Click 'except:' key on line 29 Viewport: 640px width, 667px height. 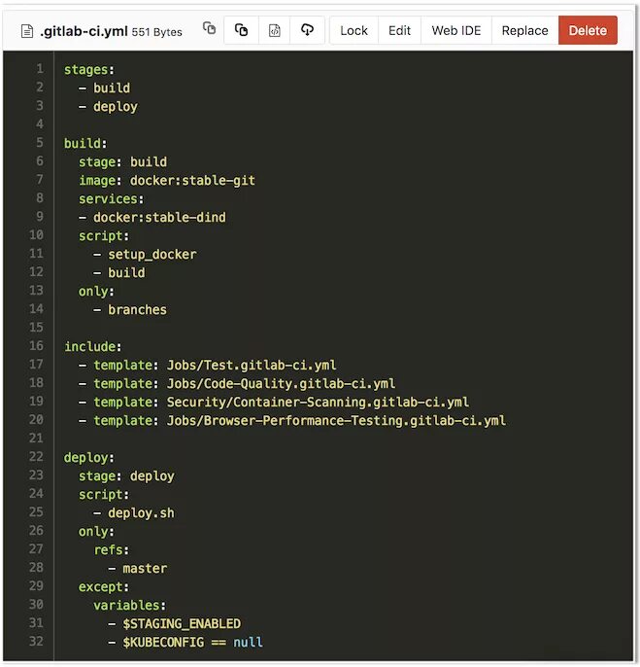(x=104, y=587)
